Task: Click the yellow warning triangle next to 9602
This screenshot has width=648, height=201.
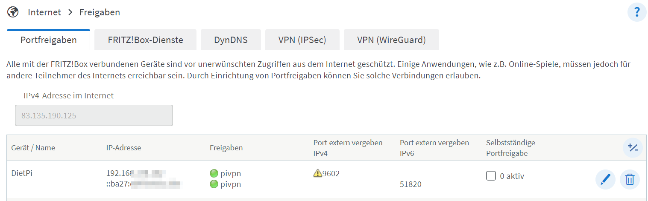Action: point(317,173)
